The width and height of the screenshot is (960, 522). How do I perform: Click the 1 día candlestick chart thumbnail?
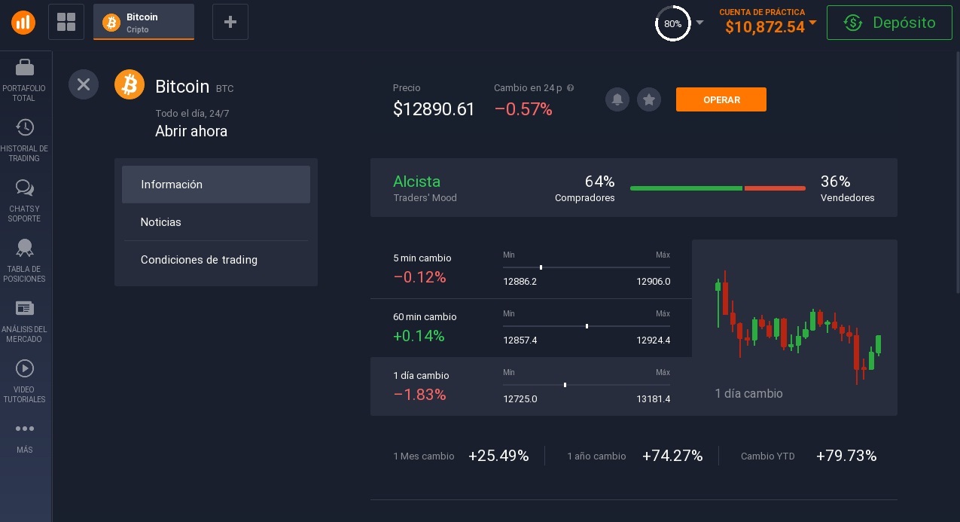pyautogui.click(x=794, y=328)
